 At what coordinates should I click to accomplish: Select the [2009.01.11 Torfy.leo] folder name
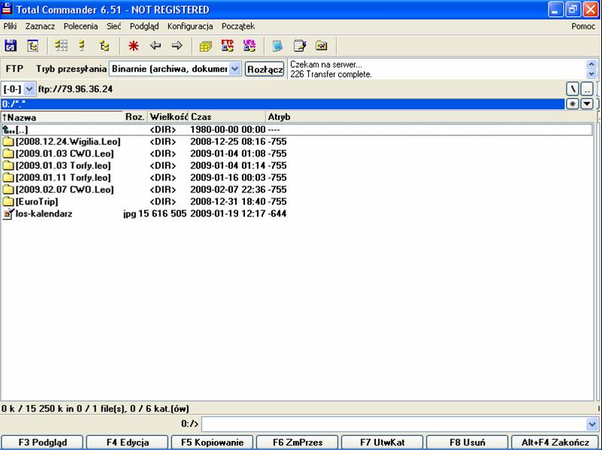click(63, 177)
